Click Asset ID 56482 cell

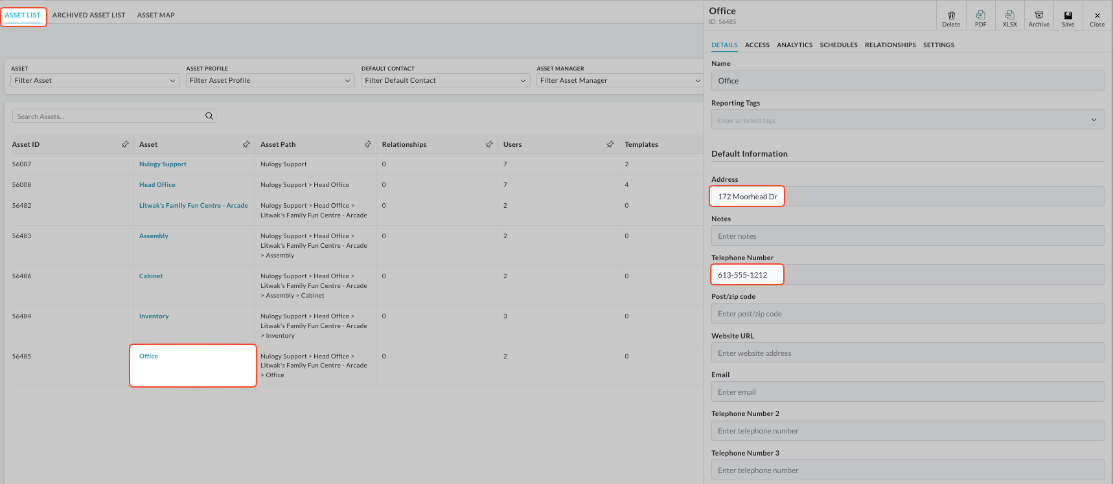click(21, 206)
